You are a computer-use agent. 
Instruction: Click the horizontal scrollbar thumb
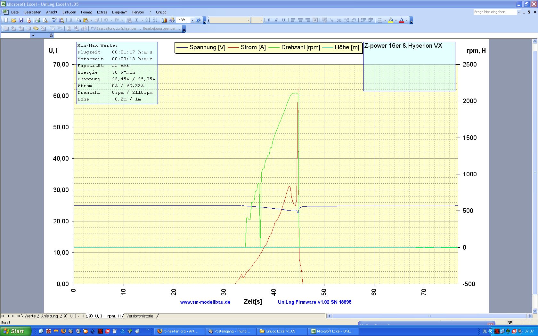(429, 316)
